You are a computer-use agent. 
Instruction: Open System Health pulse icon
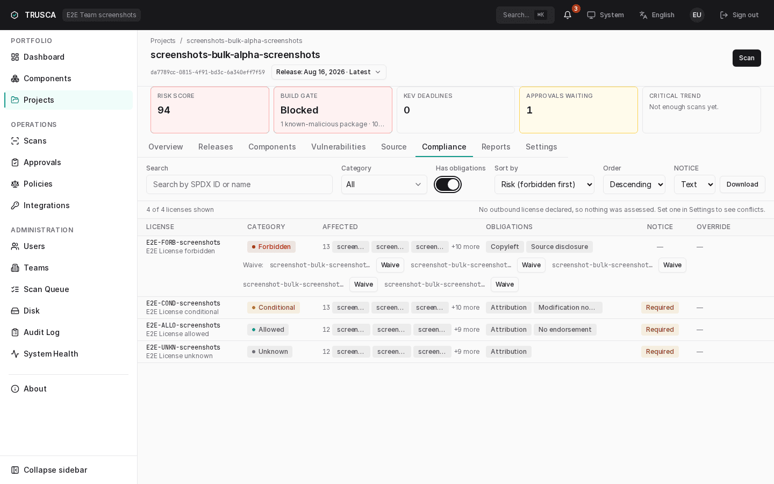click(x=15, y=354)
